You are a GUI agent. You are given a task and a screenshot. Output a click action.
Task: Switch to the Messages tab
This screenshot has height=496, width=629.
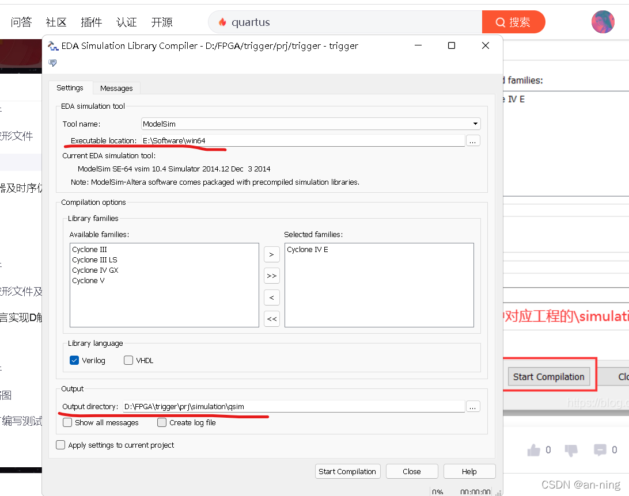point(116,88)
